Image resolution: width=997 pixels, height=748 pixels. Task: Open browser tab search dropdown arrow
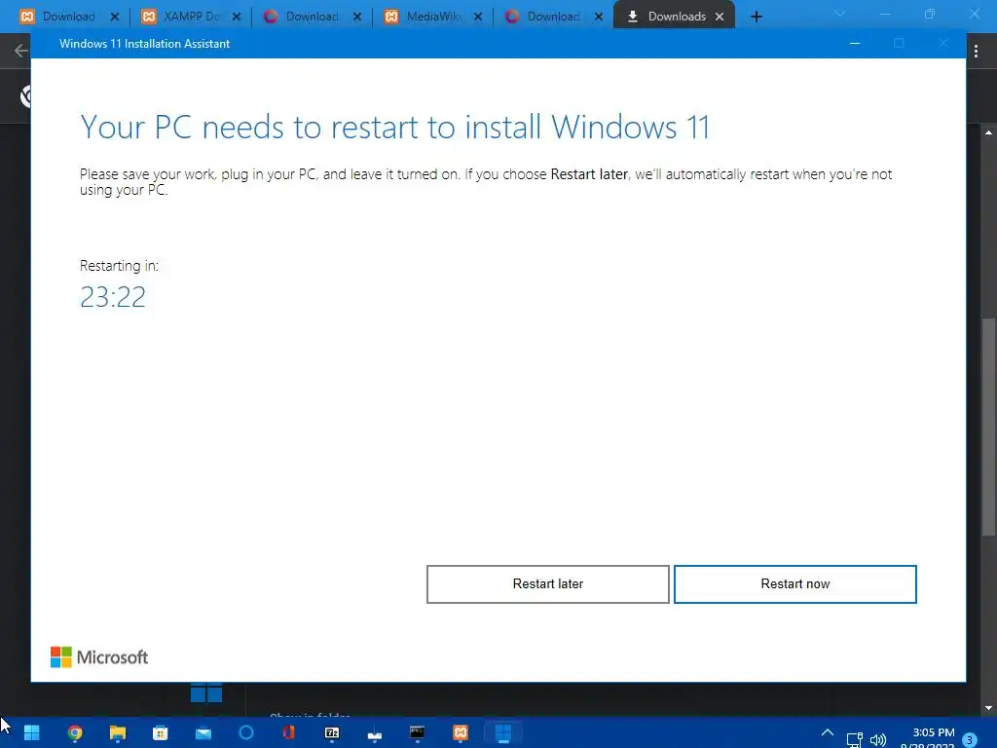(x=840, y=14)
